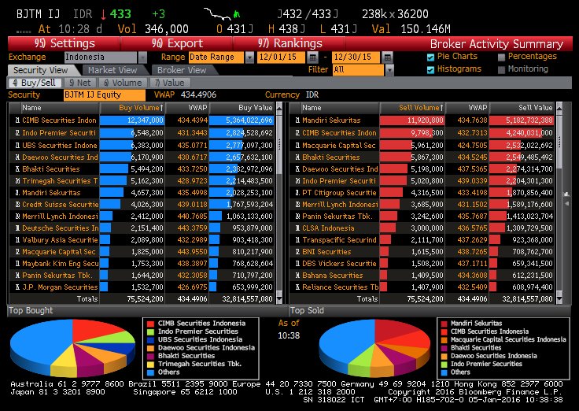The width and height of the screenshot is (579, 411).
Task: Open the start date calendar picker
Action: (x=313, y=57)
